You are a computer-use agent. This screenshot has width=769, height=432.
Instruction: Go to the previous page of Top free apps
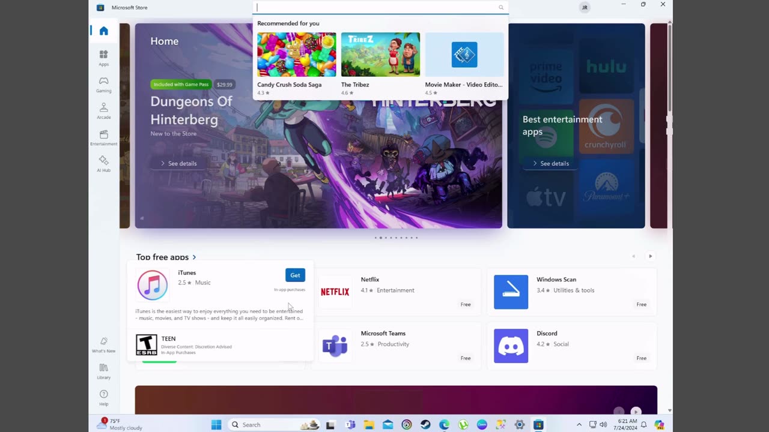point(633,256)
